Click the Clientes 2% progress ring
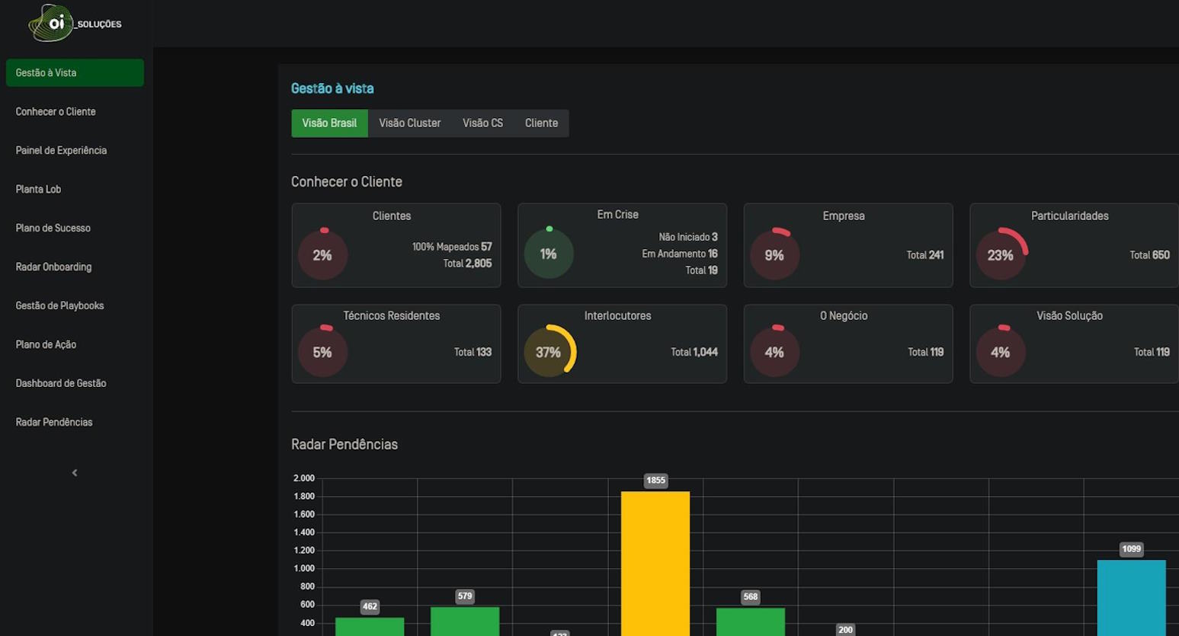 (x=322, y=255)
